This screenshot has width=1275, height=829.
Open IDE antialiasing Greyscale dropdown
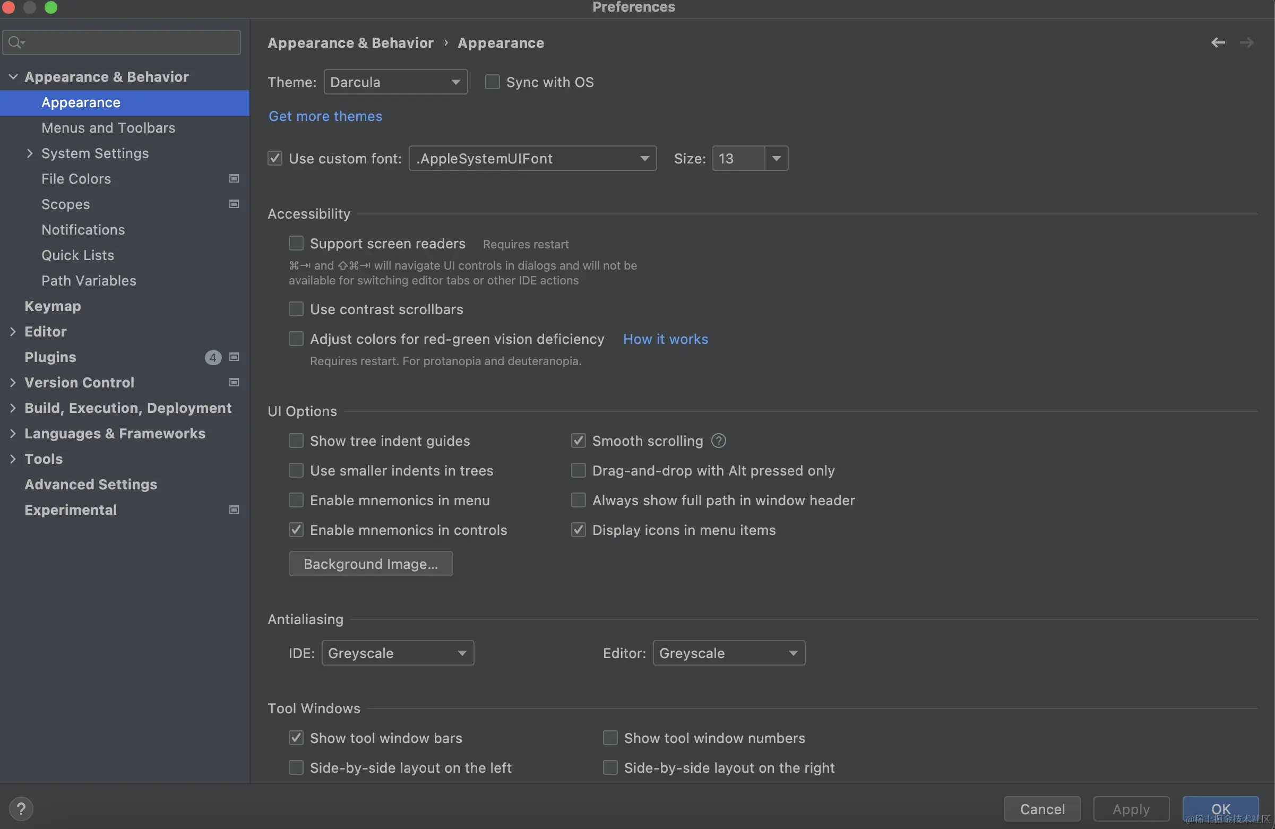398,653
